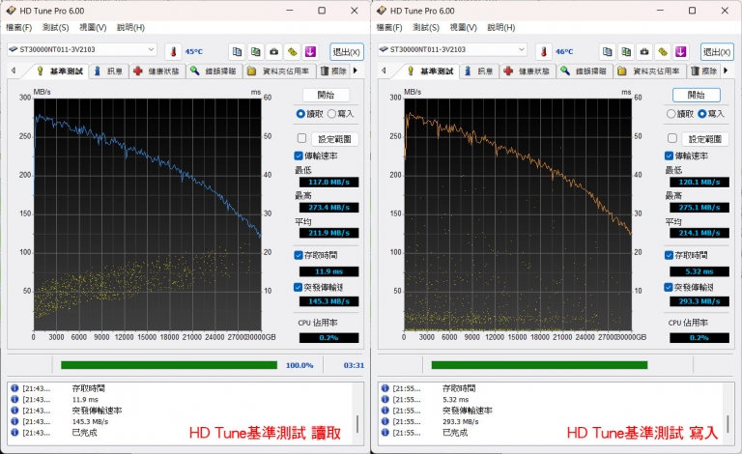Screen dimensions: 742x454
Task: Click 退出(X) button in right window
Action: click(x=718, y=51)
